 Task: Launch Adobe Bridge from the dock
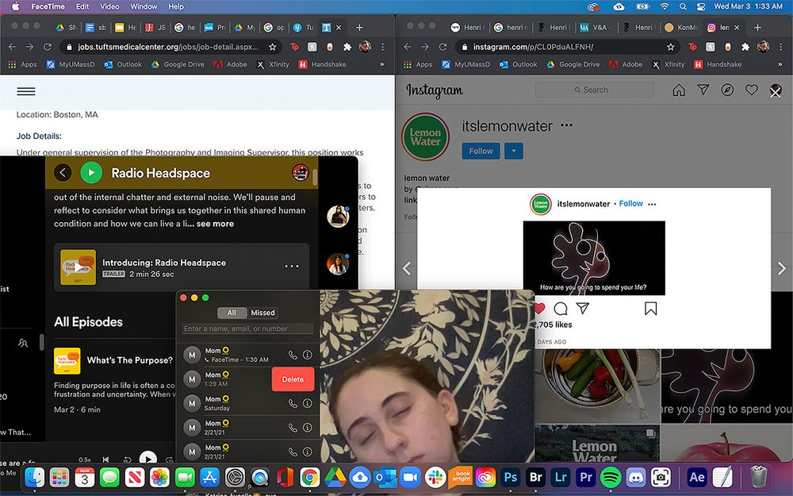pyautogui.click(x=535, y=477)
